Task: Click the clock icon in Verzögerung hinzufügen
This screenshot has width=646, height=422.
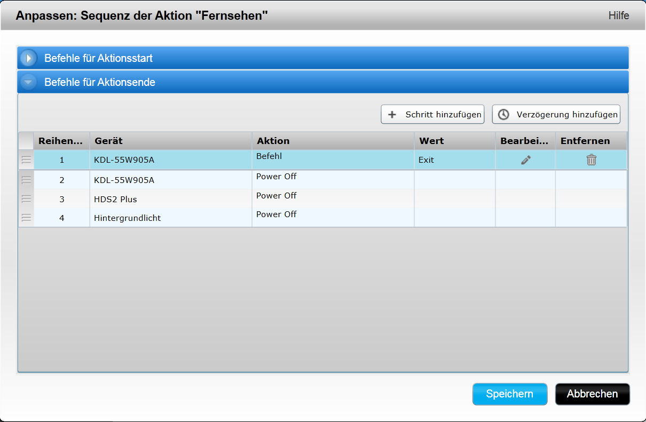Action: click(x=503, y=115)
